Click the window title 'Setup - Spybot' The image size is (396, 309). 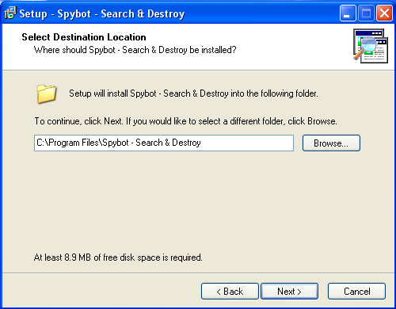pos(102,13)
